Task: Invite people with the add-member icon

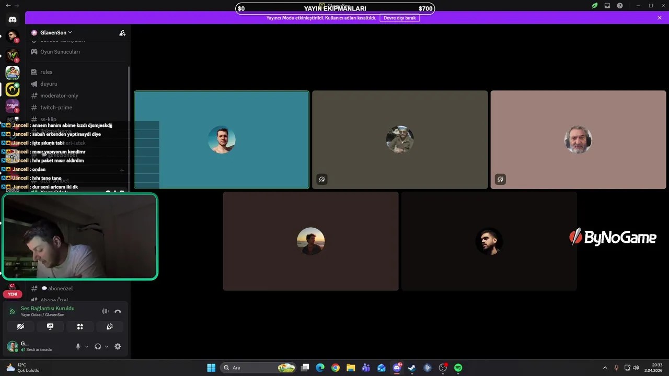Action: (122, 33)
